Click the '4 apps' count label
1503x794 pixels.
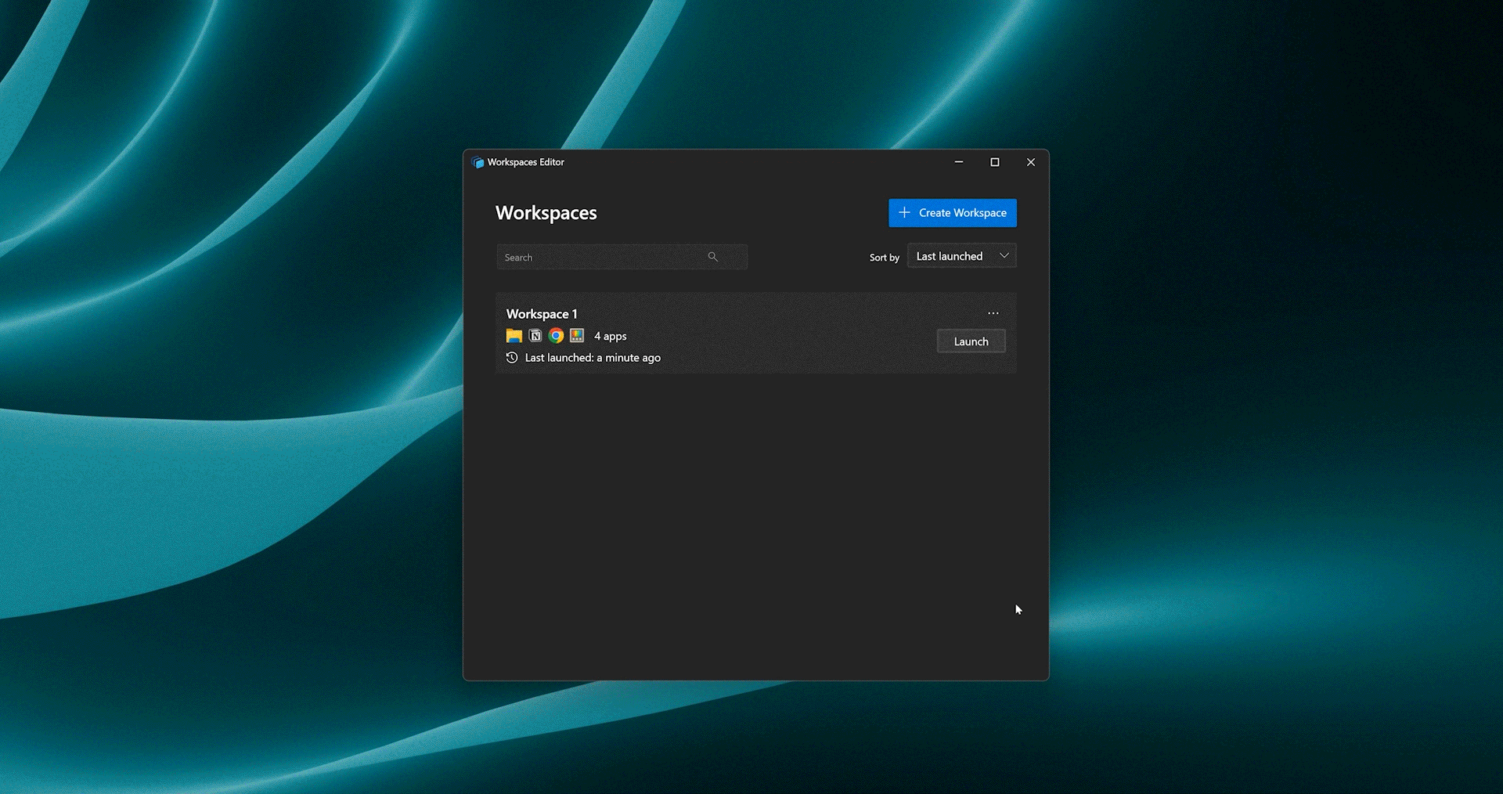pos(610,336)
